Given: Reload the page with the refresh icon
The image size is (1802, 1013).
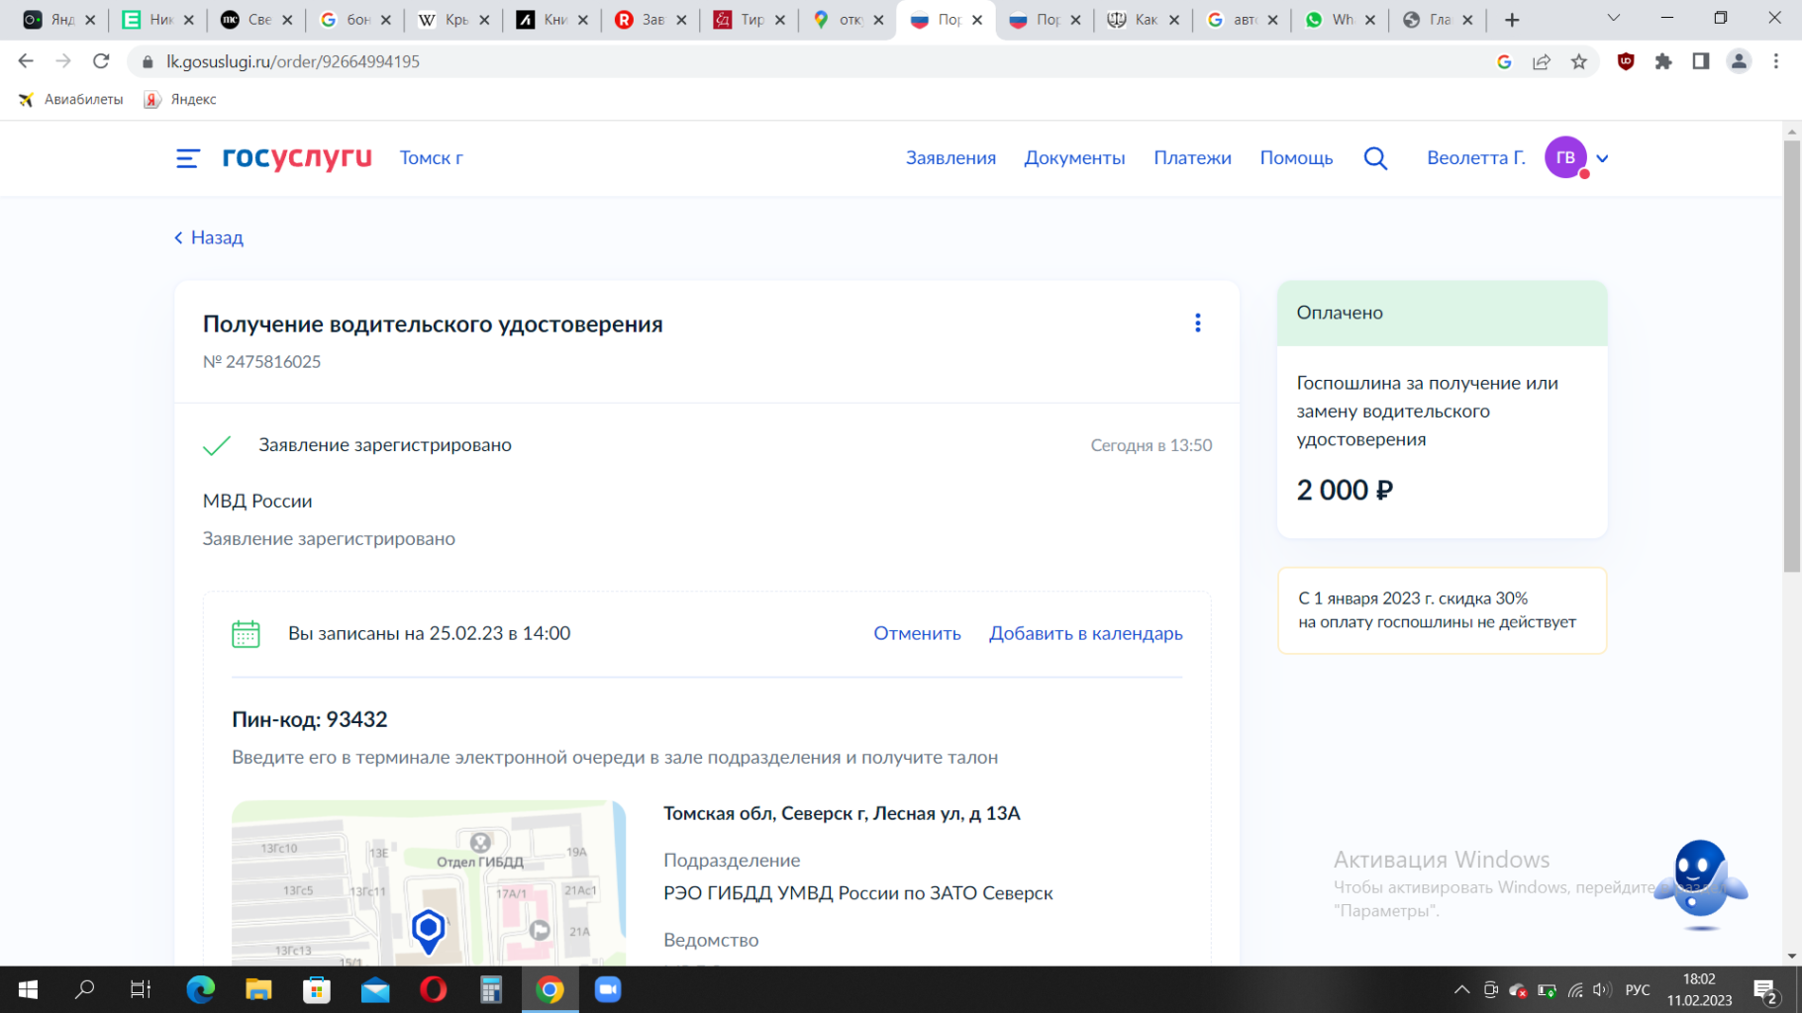Looking at the screenshot, I should pyautogui.click(x=101, y=61).
